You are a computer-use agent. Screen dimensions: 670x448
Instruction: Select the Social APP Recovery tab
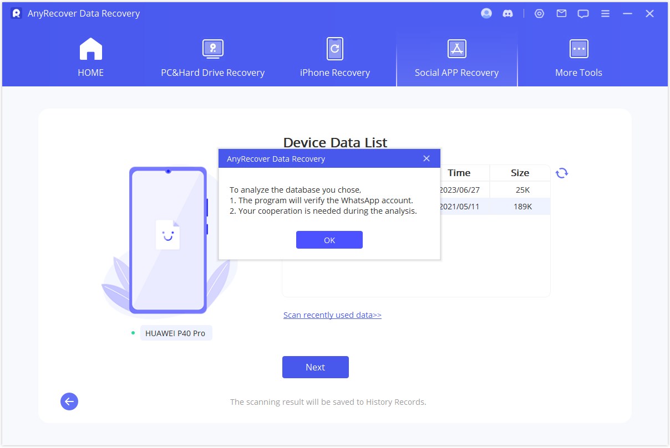pyautogui.click(x=456, y=58)
